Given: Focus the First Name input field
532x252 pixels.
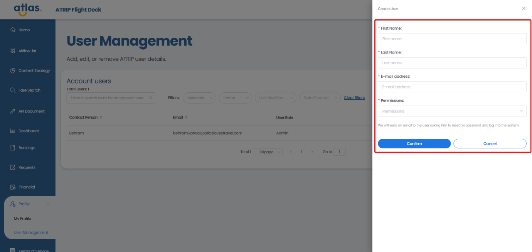Looking at the screenshot, I should pos(452,39).
